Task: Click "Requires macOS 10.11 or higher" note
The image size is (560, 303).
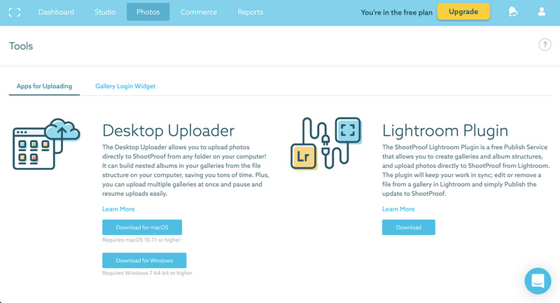Action: [141, 240]
